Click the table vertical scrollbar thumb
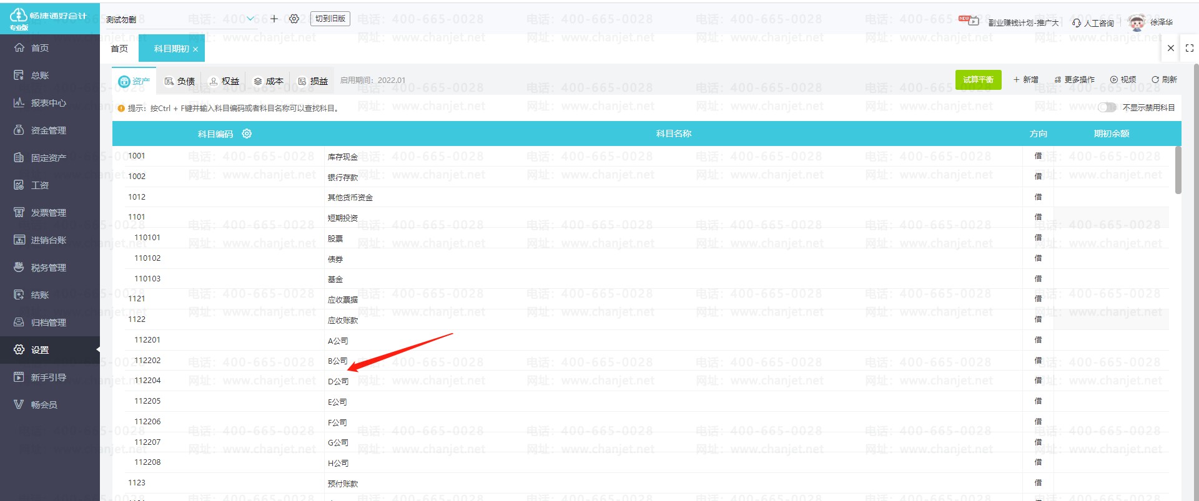This screenshot has height=501, width=1199. click(1178, 170)
